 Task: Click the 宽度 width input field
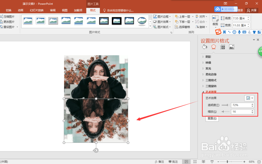[240, 25]
